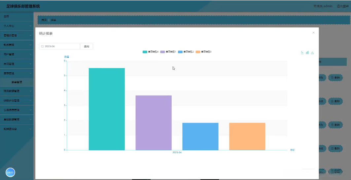Click 管理员 admin in header
This screenshot has width=351, height=180.
(323, 6)
